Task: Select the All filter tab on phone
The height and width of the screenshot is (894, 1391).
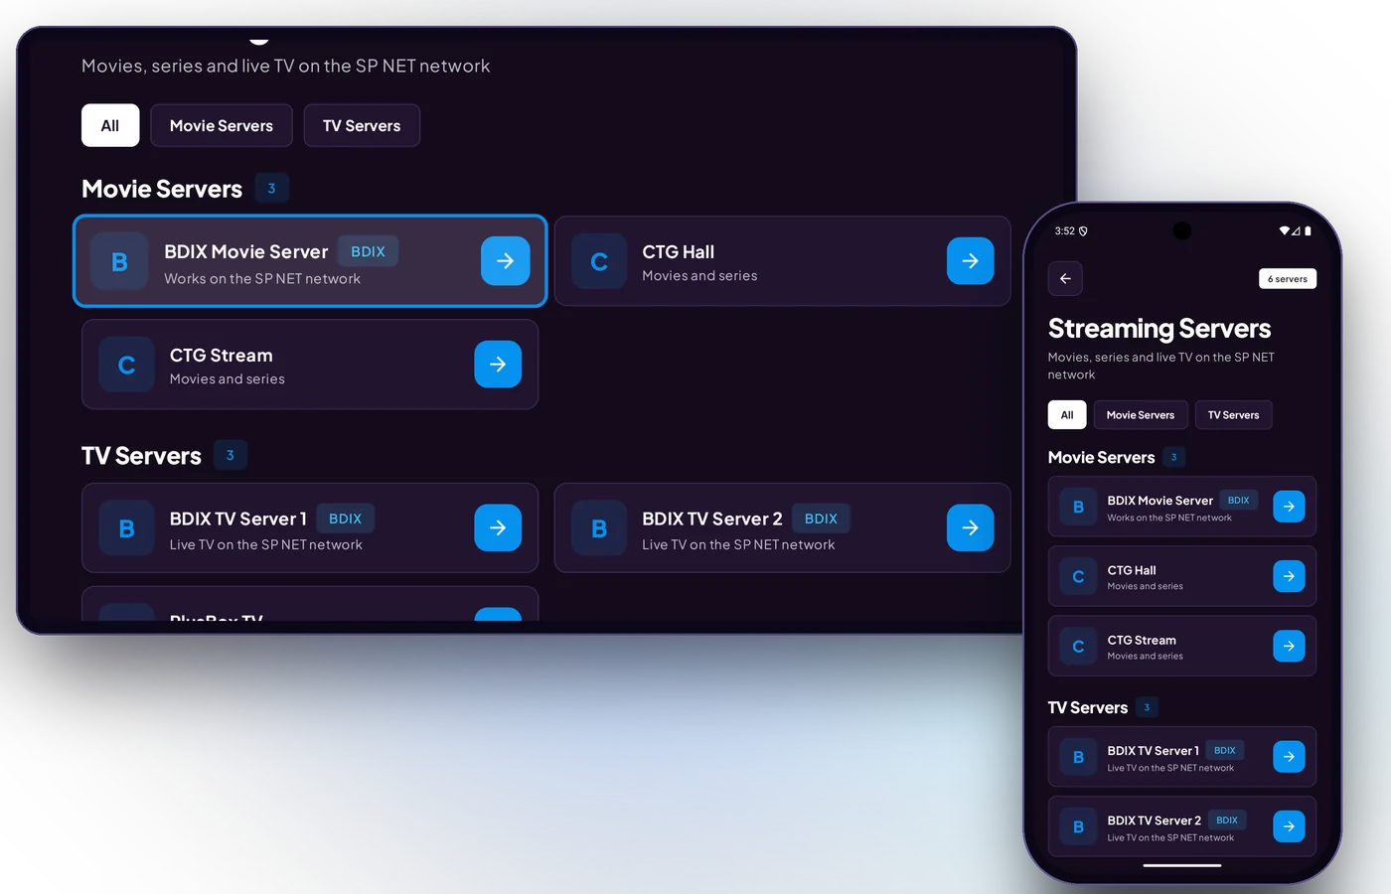Action: (1067, 415)
